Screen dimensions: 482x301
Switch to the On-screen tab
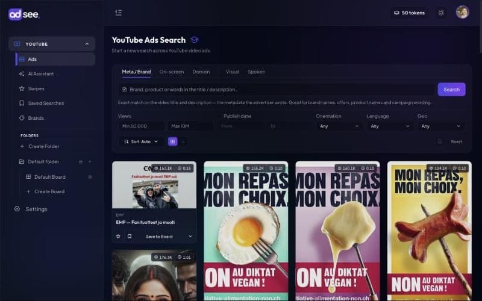[x=172, y=72]
